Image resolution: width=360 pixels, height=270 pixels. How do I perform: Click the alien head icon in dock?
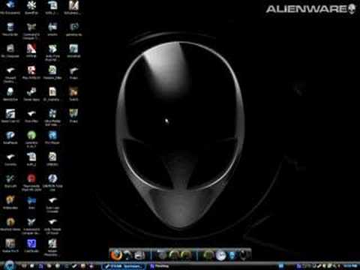pos(244,256)
